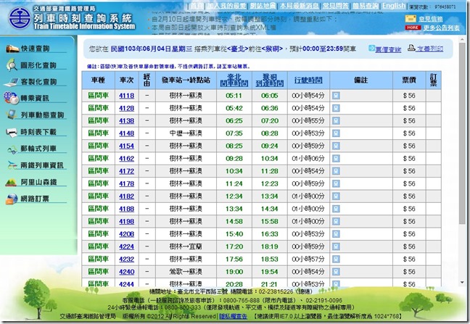
Task: Open the 列車動態查詢 sidebar icon
Action: pyautogui.click(x=12, y=115)
